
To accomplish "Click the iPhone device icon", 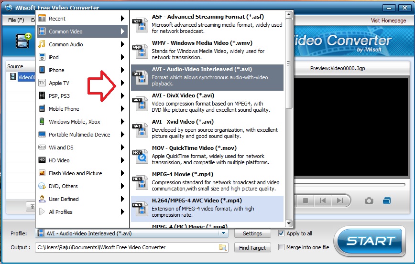I will [x=42, y=70].
